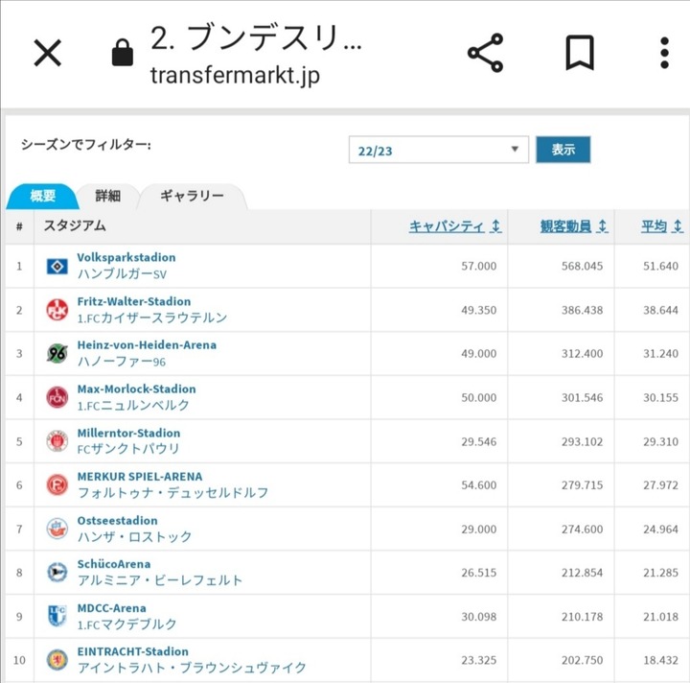Click the FC St. Pauli club crest

(x=57, y=441)
